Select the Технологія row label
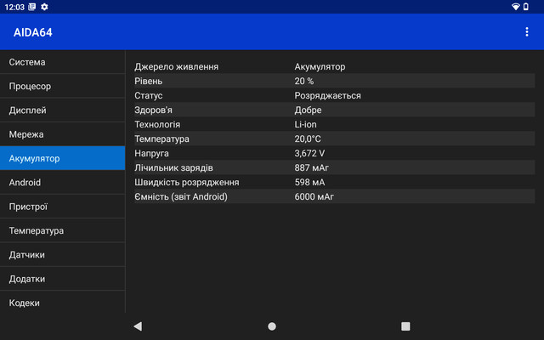544x340 pixels. click(x=157, y=125)
